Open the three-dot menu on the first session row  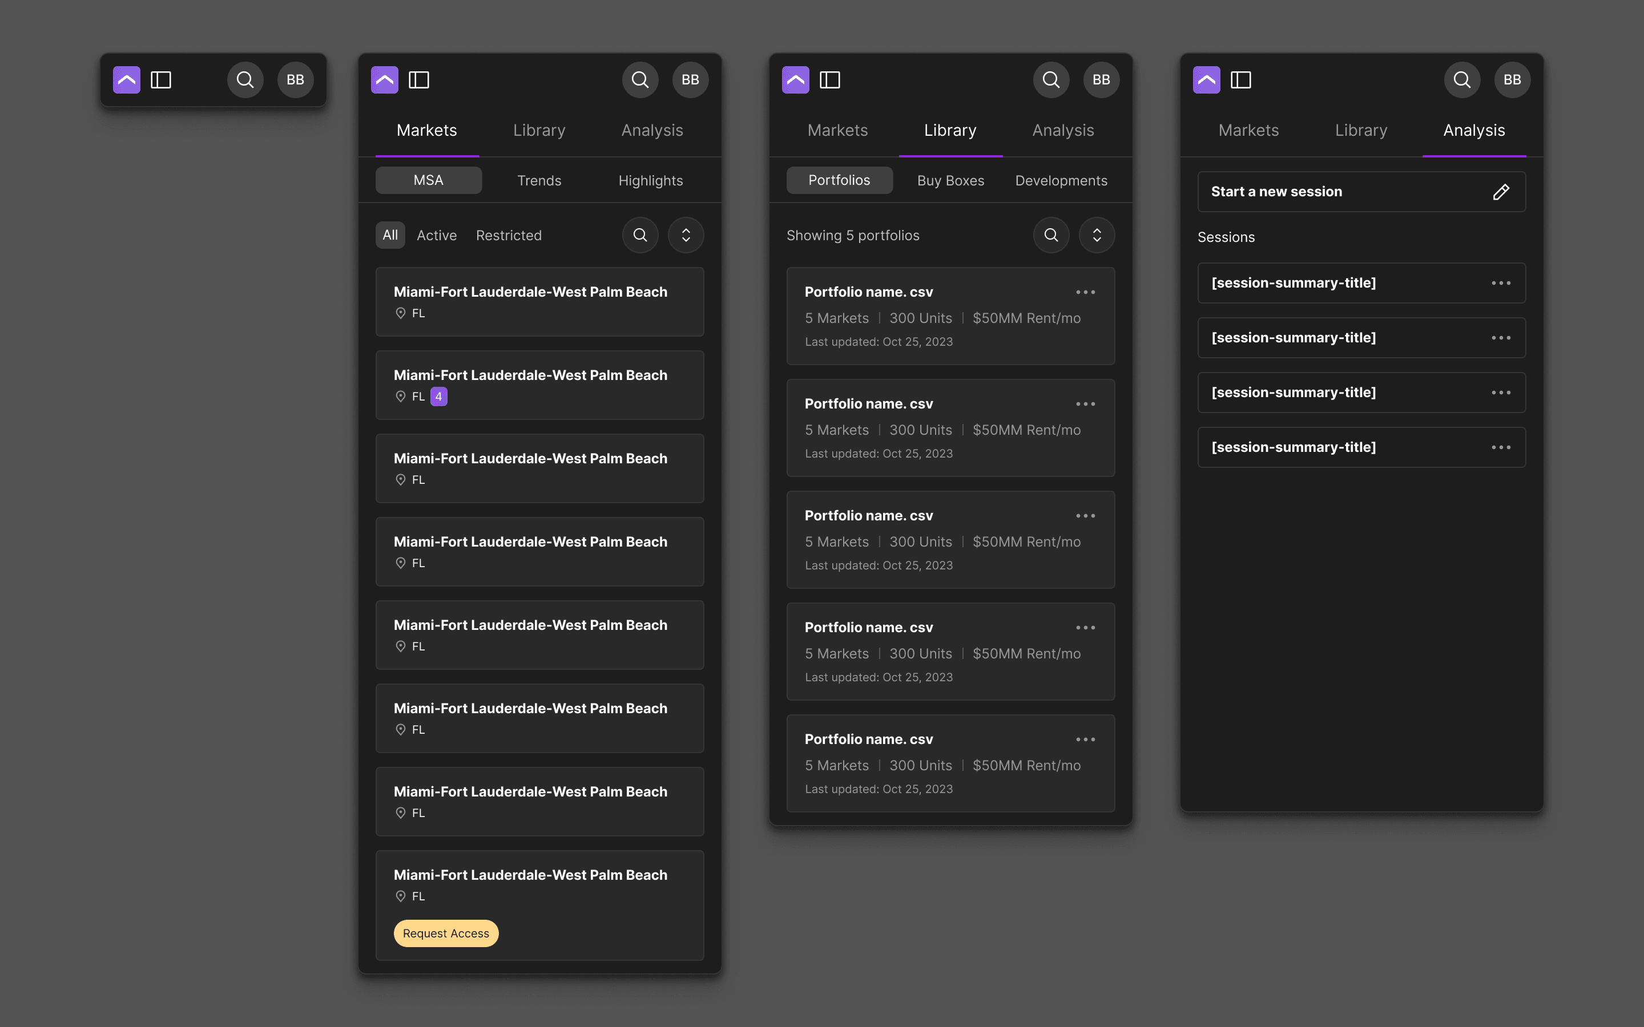1501,283
